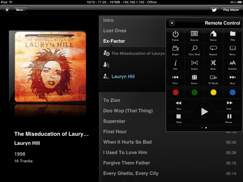Tap the album title under cover
Image resolution: width=243 pixels, height=182 pixels.
point(51,134)
